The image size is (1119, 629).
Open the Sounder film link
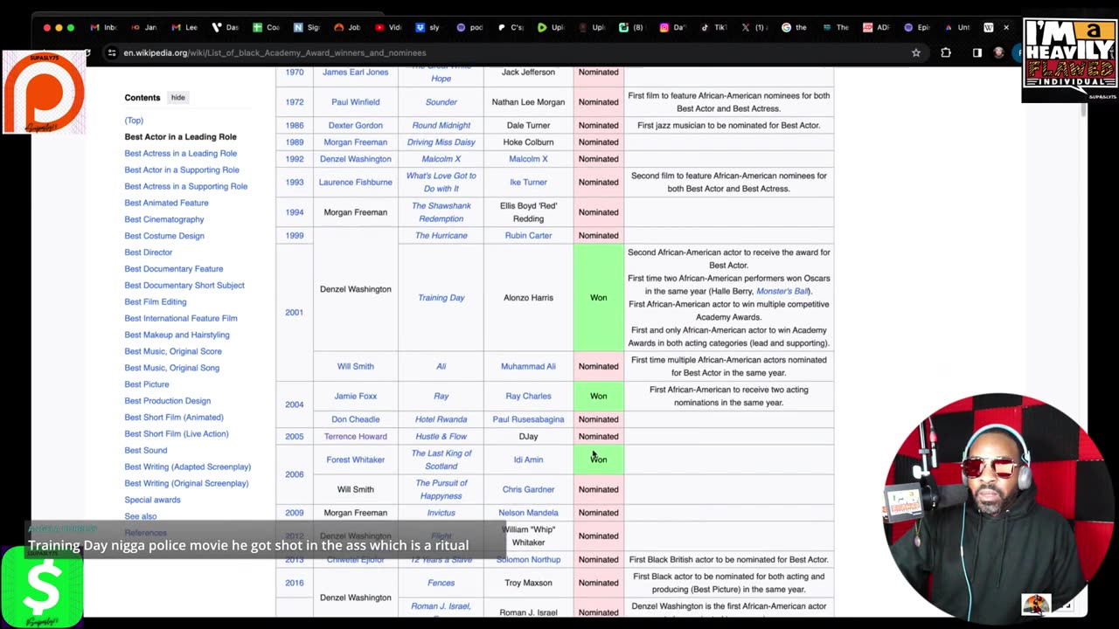coord(441,102)
